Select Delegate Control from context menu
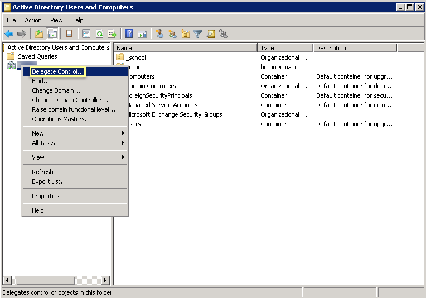The width and height of the screenshot is (426, 298). 57,71
